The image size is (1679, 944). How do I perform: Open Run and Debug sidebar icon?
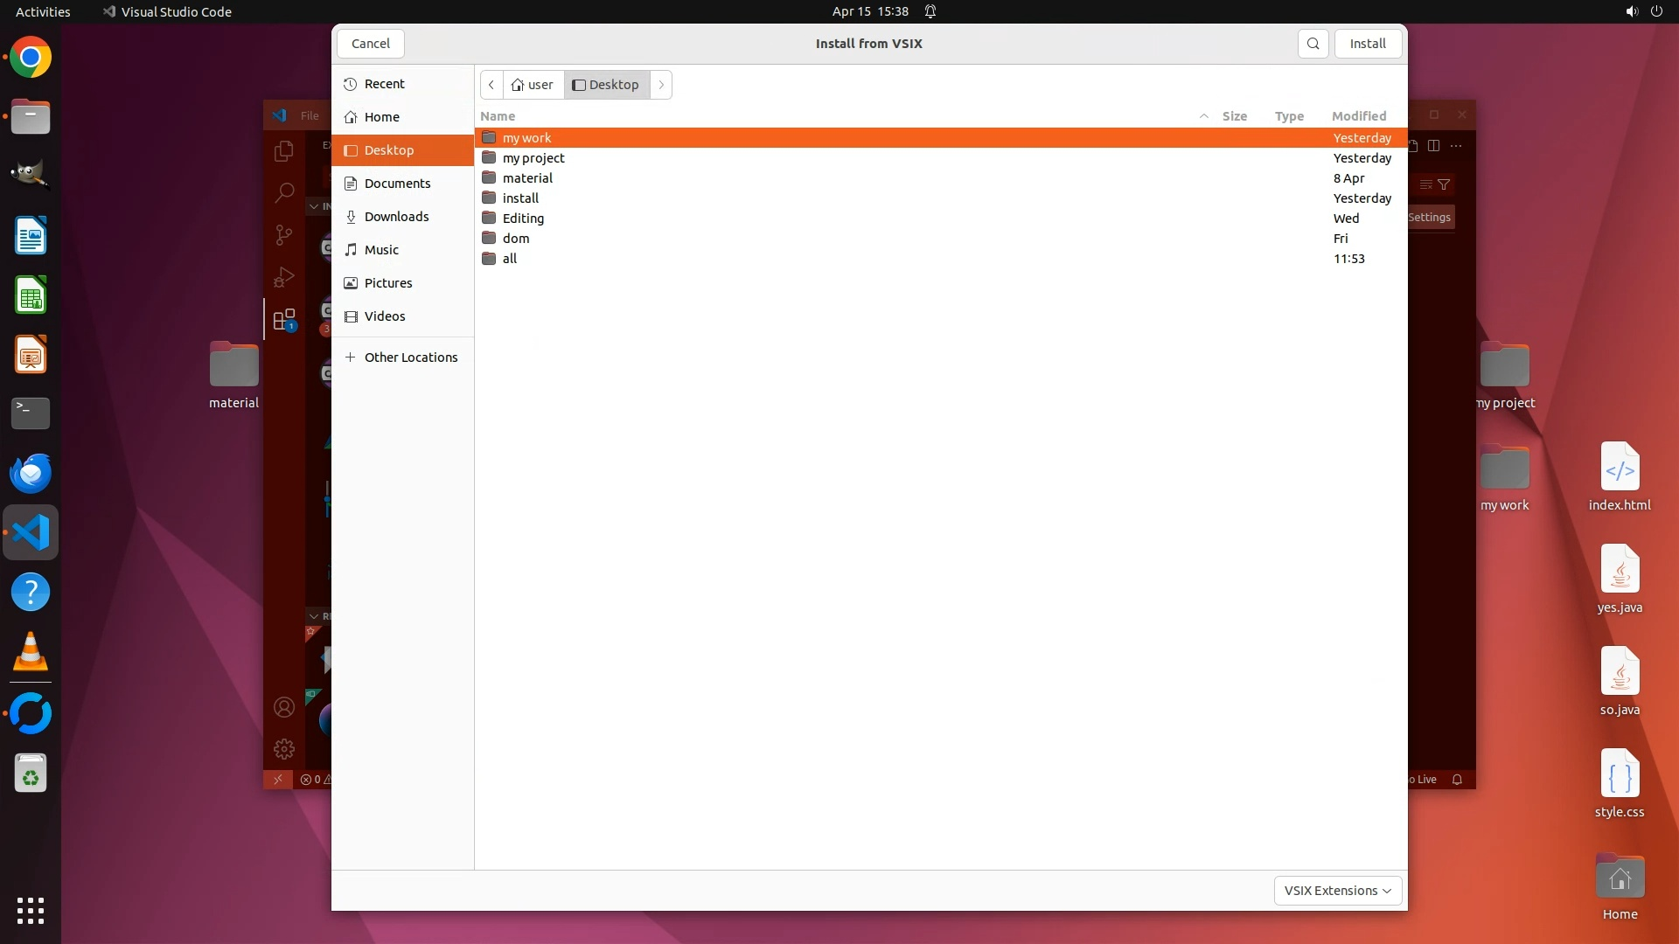[283, 277]
